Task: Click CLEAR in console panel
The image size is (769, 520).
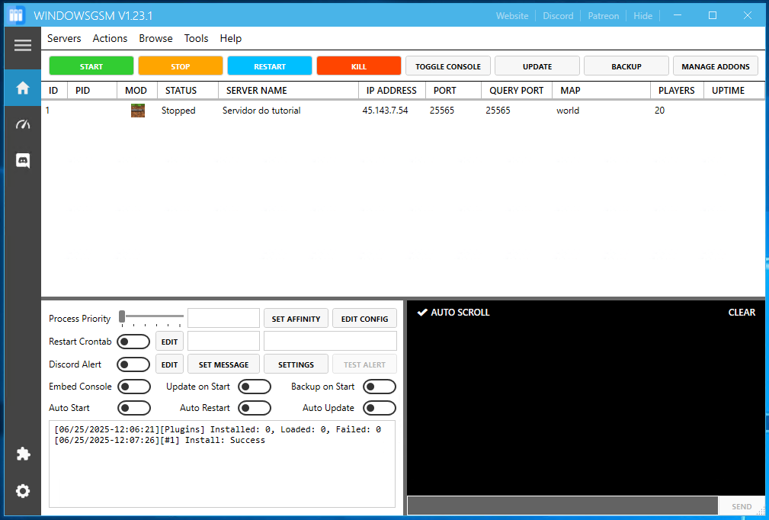Action: [742, 313]
